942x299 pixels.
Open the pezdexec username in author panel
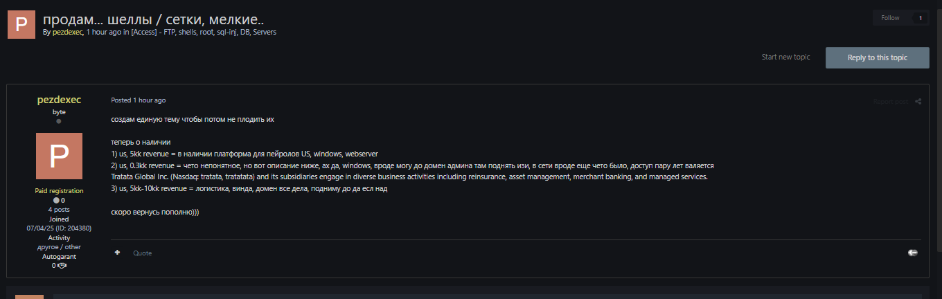59,100
